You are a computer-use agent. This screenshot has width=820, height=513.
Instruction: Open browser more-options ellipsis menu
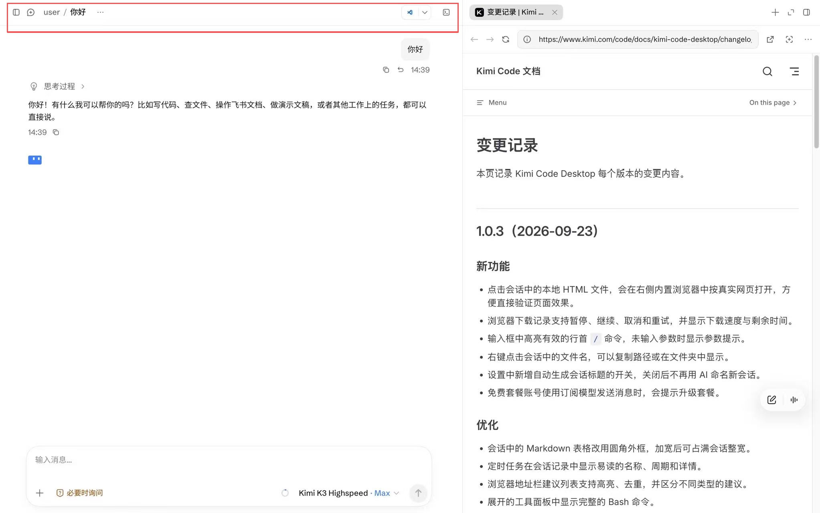point(808,39)
